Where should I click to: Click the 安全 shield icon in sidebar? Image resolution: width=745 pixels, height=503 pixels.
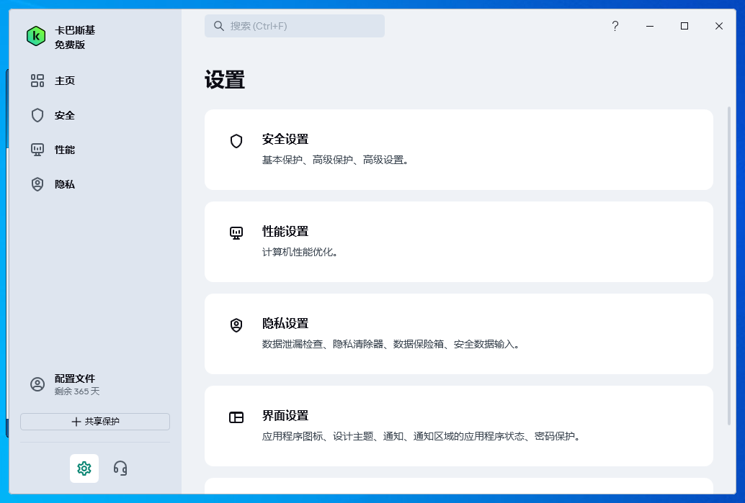(x=38, y=115)
